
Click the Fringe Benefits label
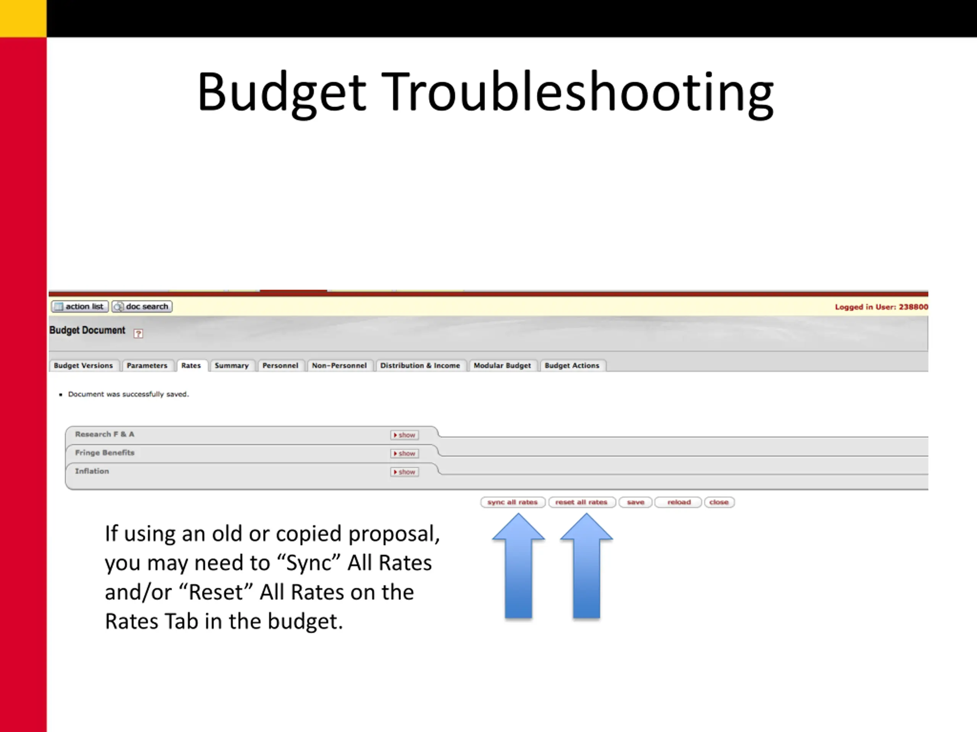click(105, 453)
